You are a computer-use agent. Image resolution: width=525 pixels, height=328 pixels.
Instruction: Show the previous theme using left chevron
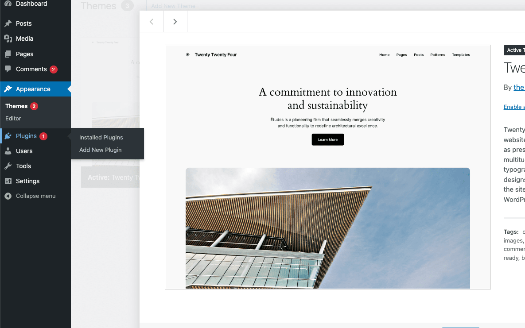point(152,21)
